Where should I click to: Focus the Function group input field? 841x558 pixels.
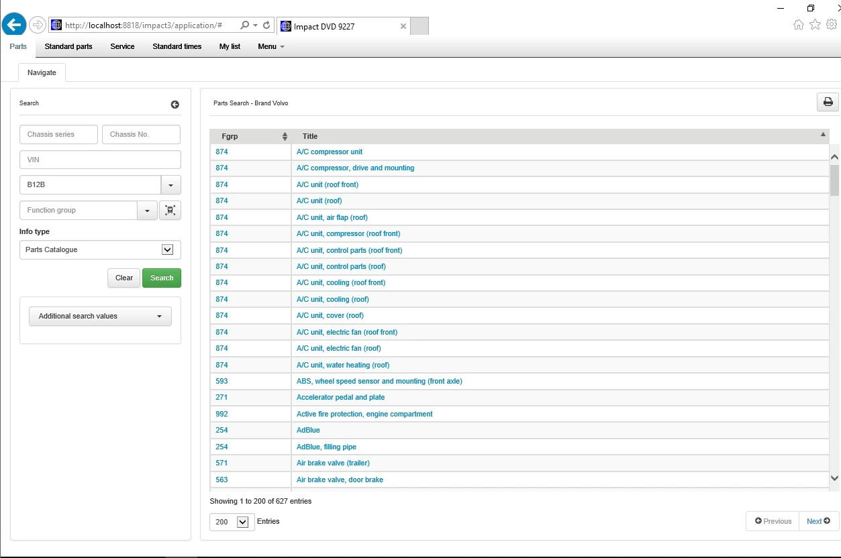pyautogui.click(x=79, y=211)
